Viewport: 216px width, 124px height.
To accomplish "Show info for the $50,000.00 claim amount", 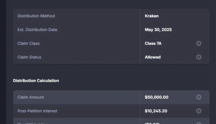I will [x=199, y=97].
